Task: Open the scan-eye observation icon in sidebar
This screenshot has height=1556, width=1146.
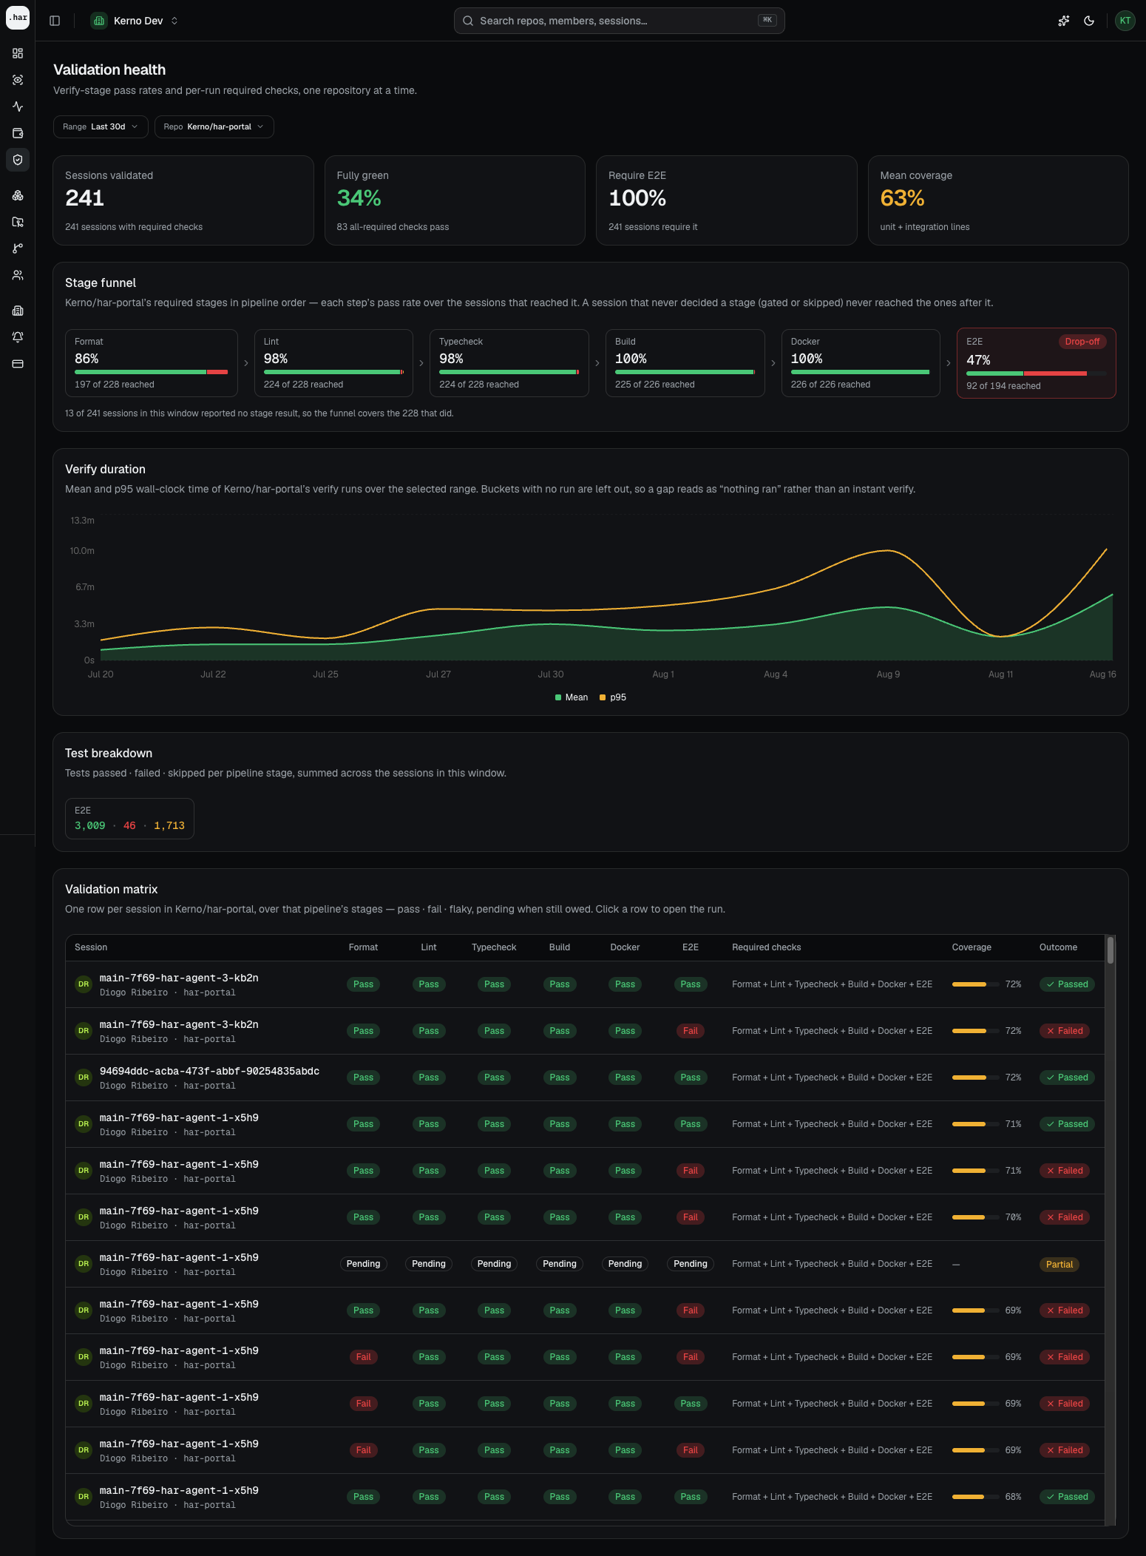Action: [x=18, y=80]
